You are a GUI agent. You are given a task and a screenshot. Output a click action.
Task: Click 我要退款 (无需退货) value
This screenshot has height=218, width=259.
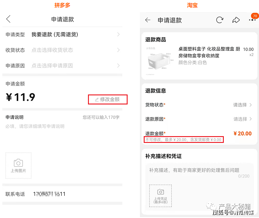point(55,34)
